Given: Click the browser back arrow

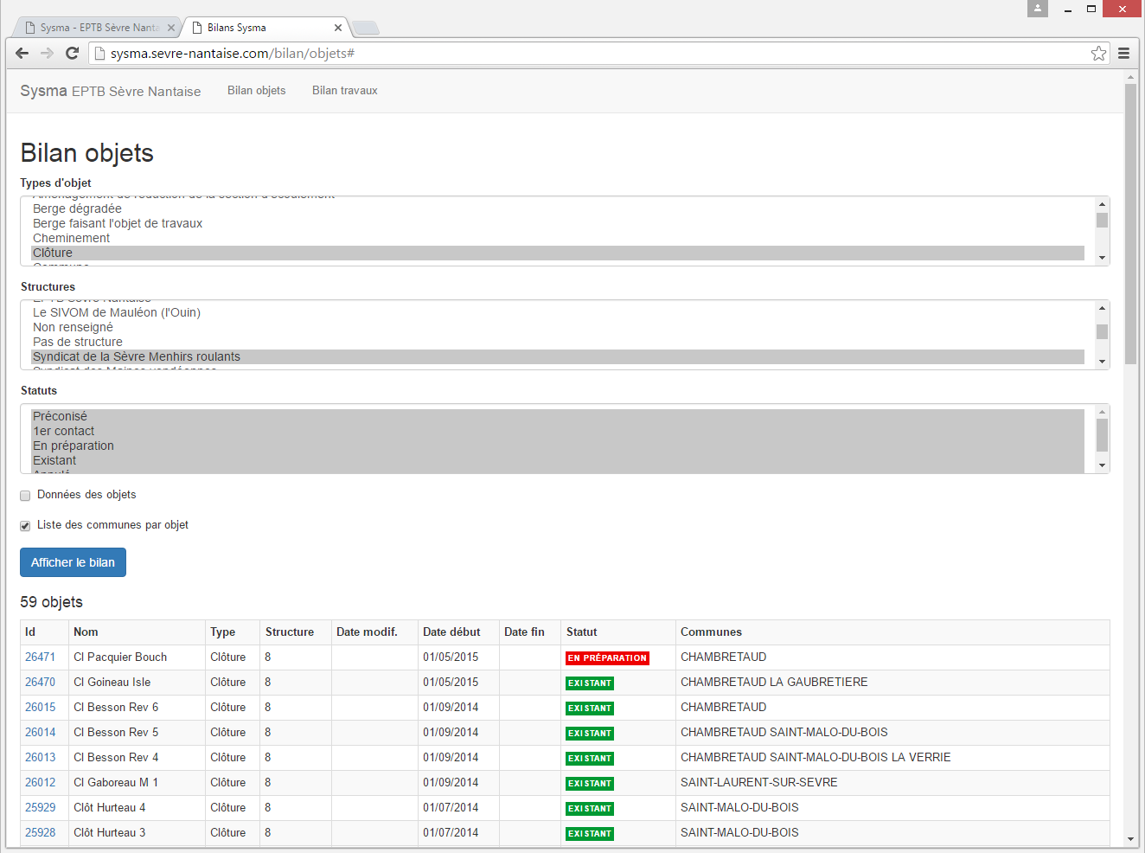Looking at the screenshot, I should pyautogui.click(x=22, y=53).
